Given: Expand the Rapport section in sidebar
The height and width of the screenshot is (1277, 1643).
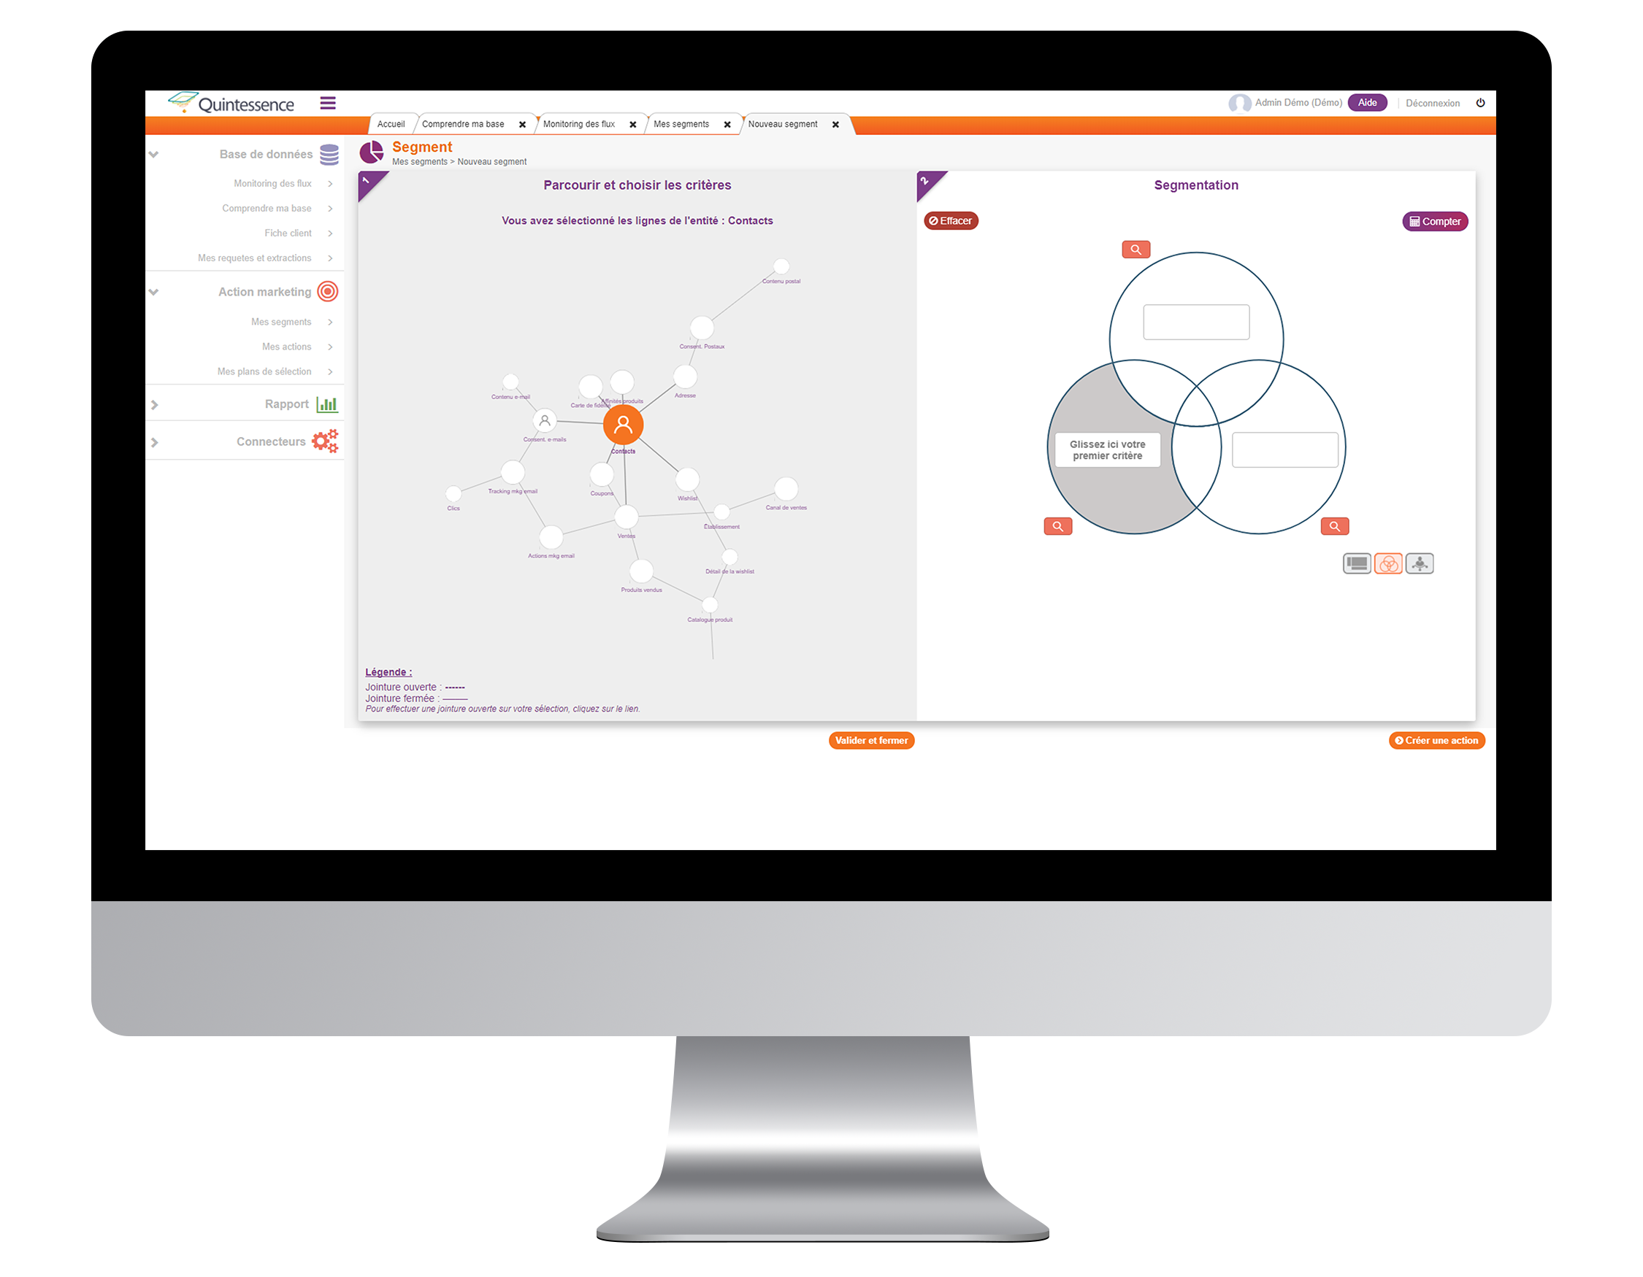Looking at the screenshot, I should tap(158, 404).
